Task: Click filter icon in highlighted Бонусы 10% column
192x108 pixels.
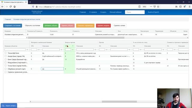Action: (73, 49)
